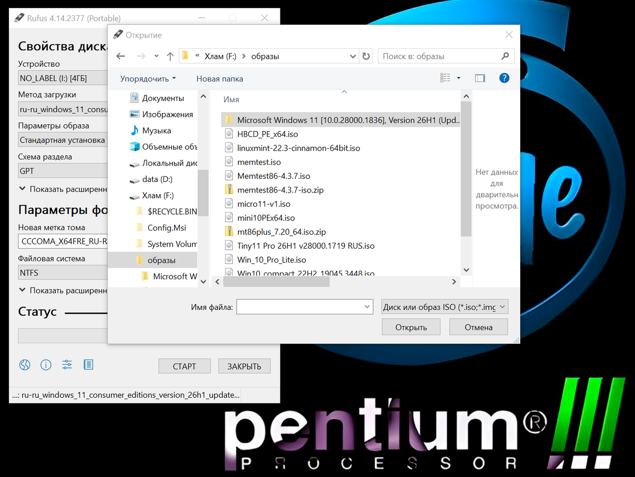Screen dimensions: 635x477
Task: Open view options dropdown arrow
Action: (x=459, y=78)
